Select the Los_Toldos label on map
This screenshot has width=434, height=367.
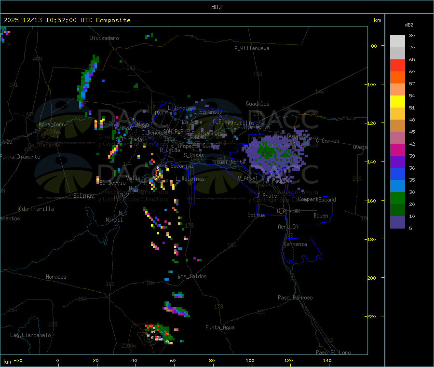[192, 276]
